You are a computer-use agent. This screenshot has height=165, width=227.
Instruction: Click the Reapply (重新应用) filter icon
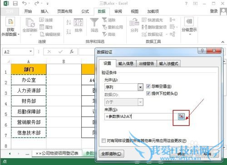coord(104,27)
